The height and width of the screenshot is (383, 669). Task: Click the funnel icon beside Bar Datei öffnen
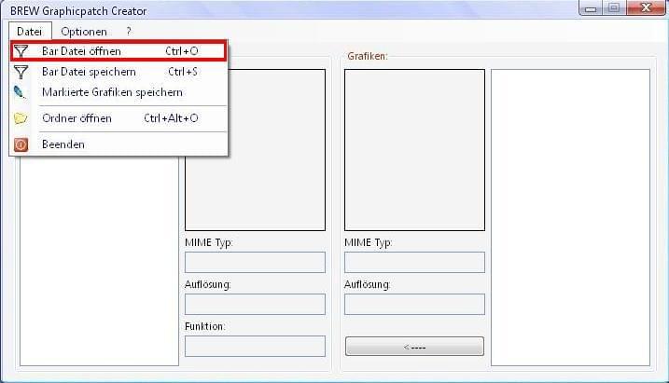(21, 51)
